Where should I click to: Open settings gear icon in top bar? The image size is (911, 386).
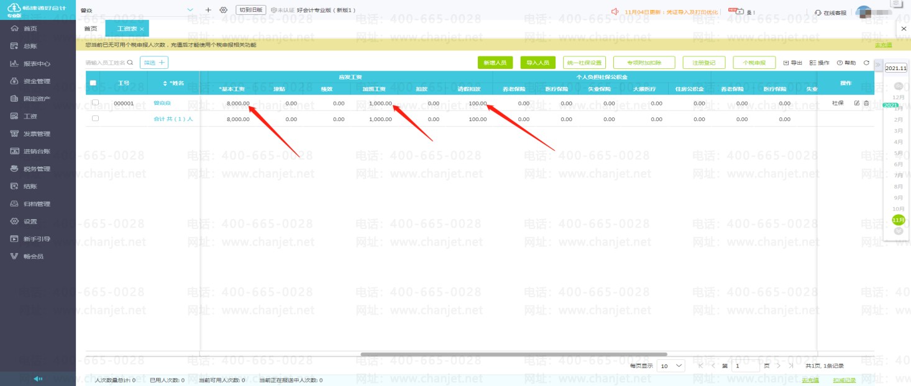pos(223,11)
